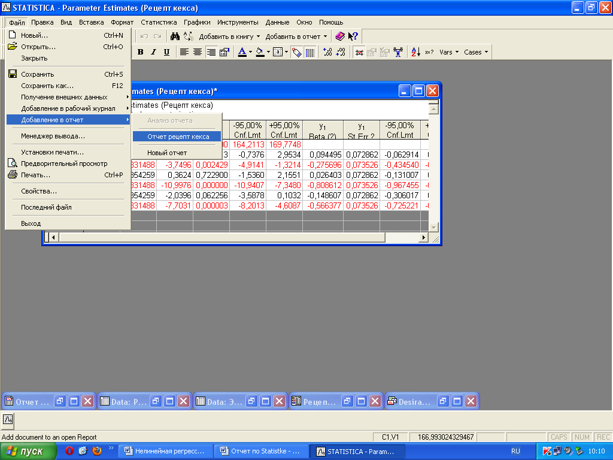
Task: Click 'Печать…' in the File menu
Action: (x=68, y=175)
